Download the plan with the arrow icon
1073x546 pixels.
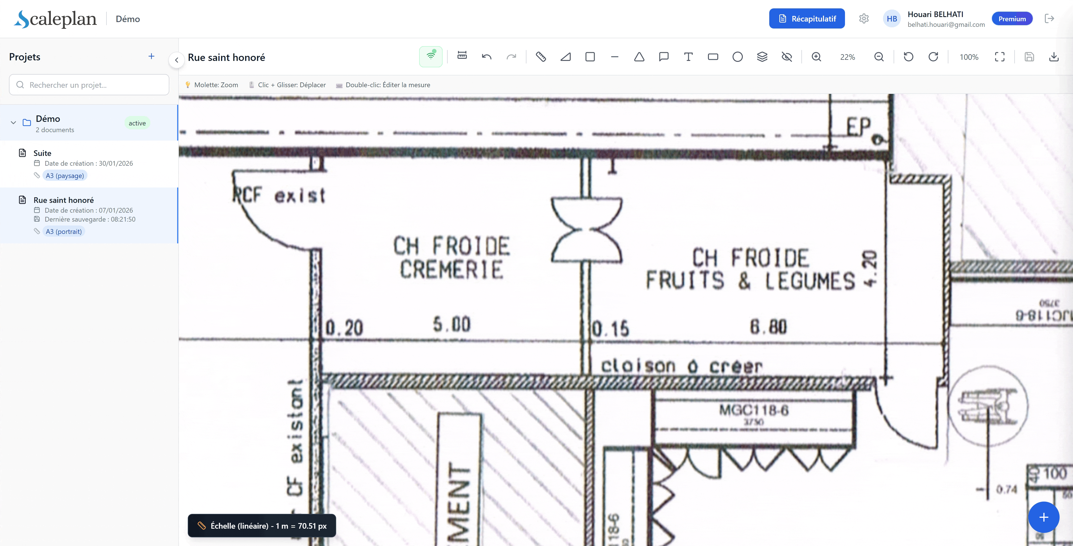tap(1053, 57)
